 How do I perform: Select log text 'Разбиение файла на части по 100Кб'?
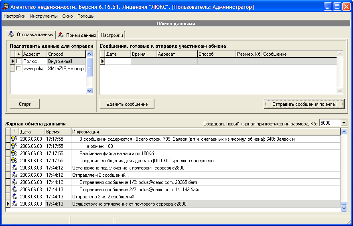(x=117, y=153)
